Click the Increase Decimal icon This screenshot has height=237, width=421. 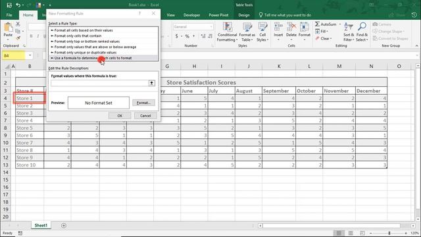[x=203, y=36]
